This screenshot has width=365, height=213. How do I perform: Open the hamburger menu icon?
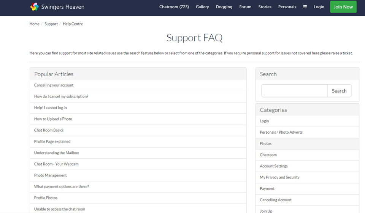[305, 7]
